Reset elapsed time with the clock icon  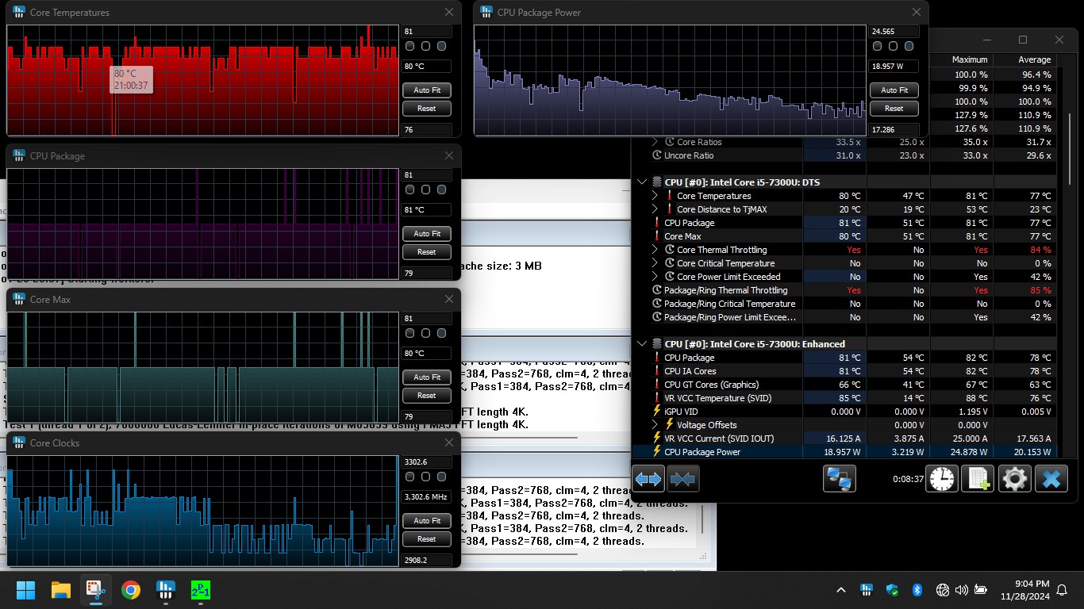[x=942, y=479]
